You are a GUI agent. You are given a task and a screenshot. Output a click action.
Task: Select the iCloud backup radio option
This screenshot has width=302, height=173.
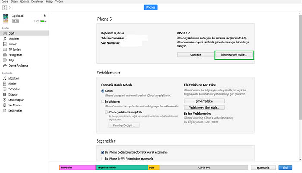pyautogui.click(x=103, y=91)
